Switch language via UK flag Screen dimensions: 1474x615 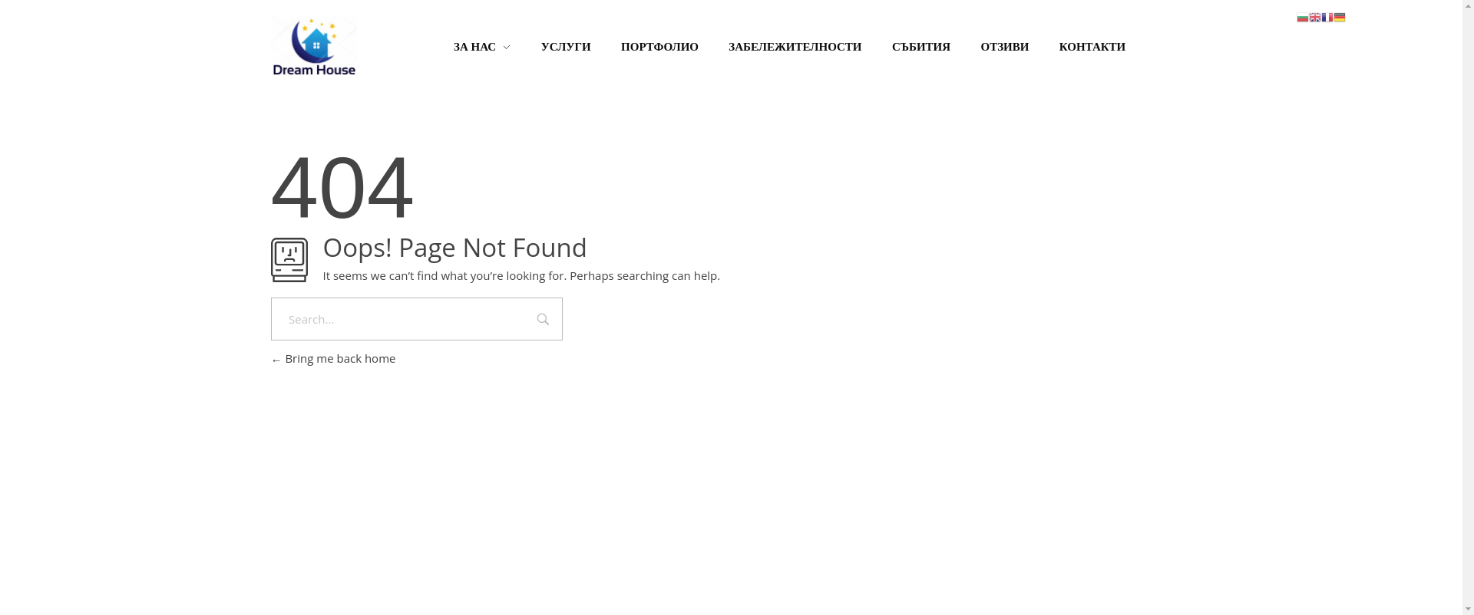[1315, 18]
